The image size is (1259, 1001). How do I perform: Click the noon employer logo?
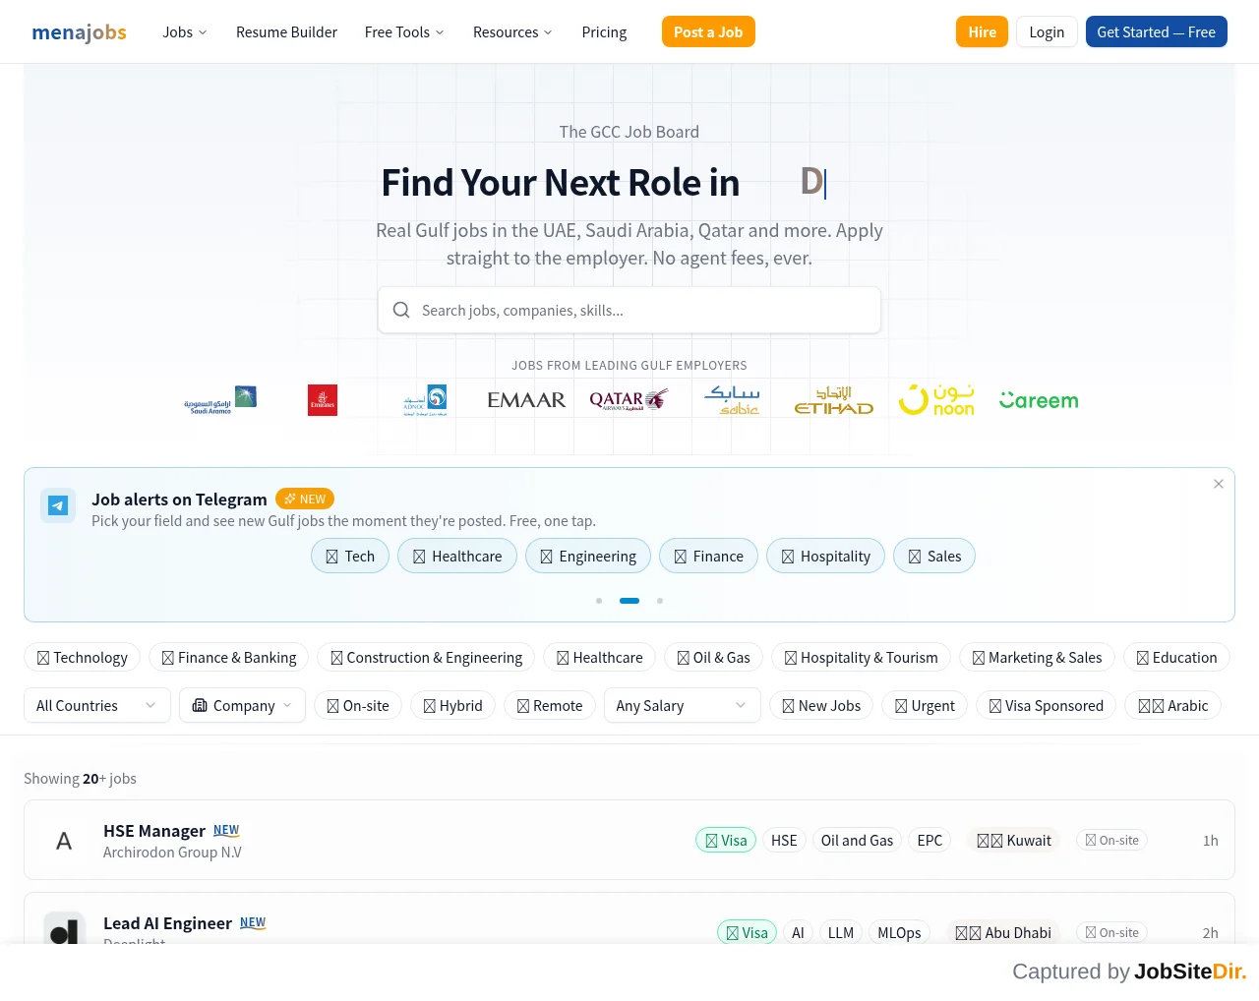936,400
